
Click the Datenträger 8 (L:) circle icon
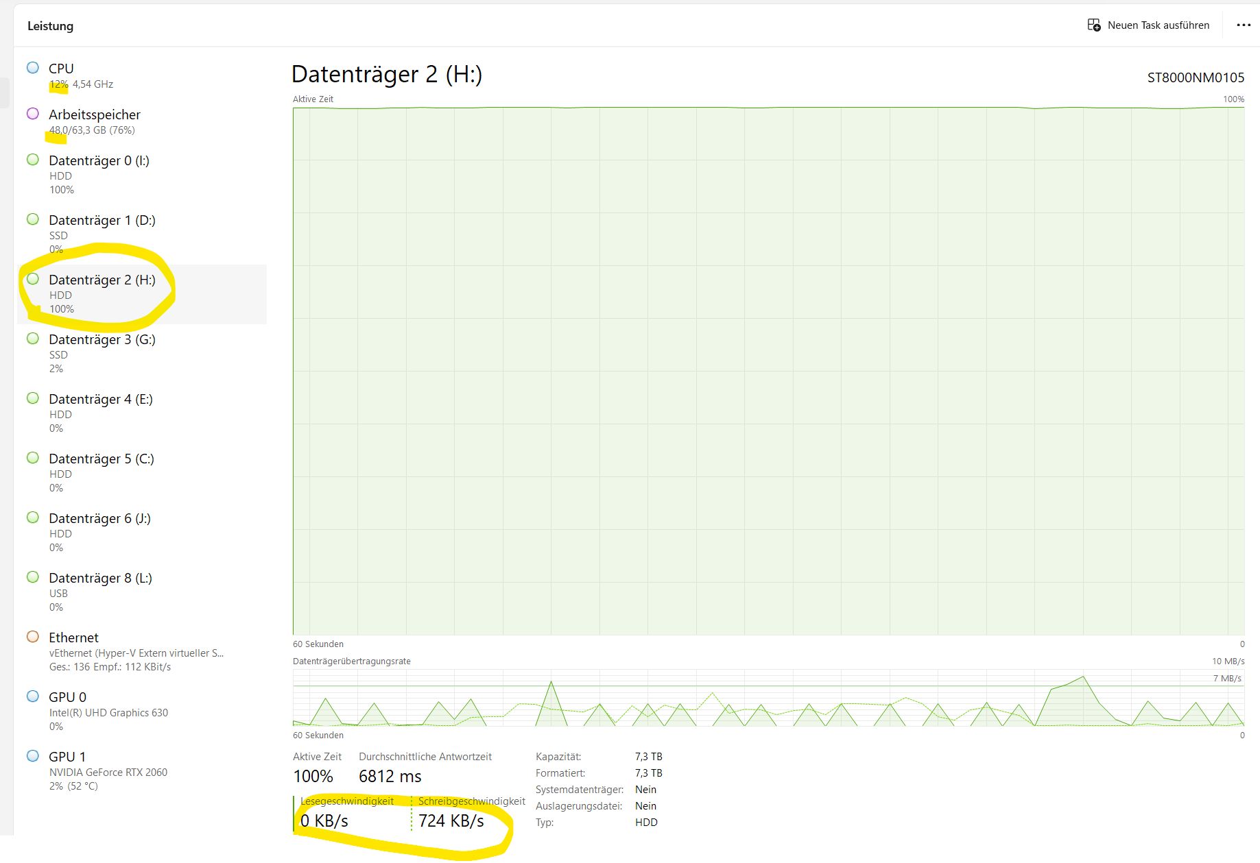pos(33,577)
